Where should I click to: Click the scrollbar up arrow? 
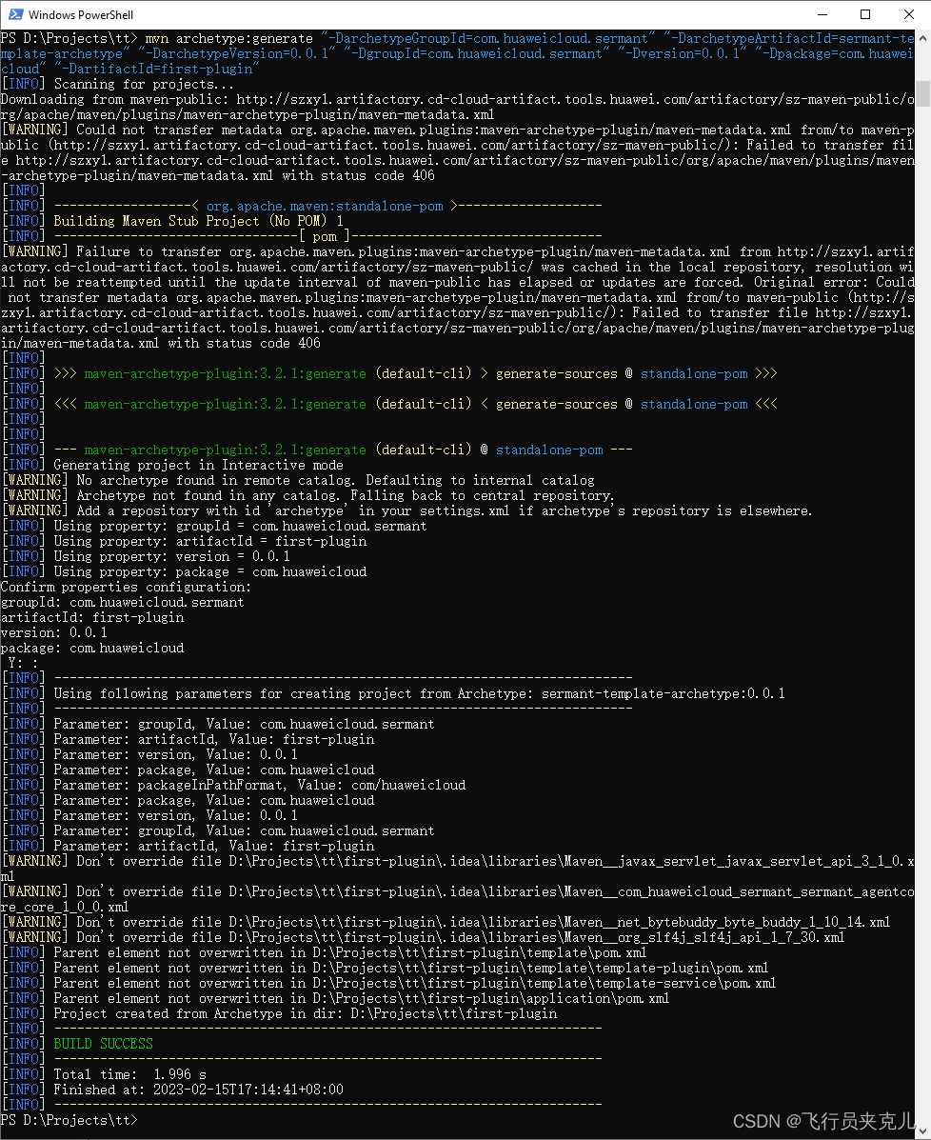[922, 37]
